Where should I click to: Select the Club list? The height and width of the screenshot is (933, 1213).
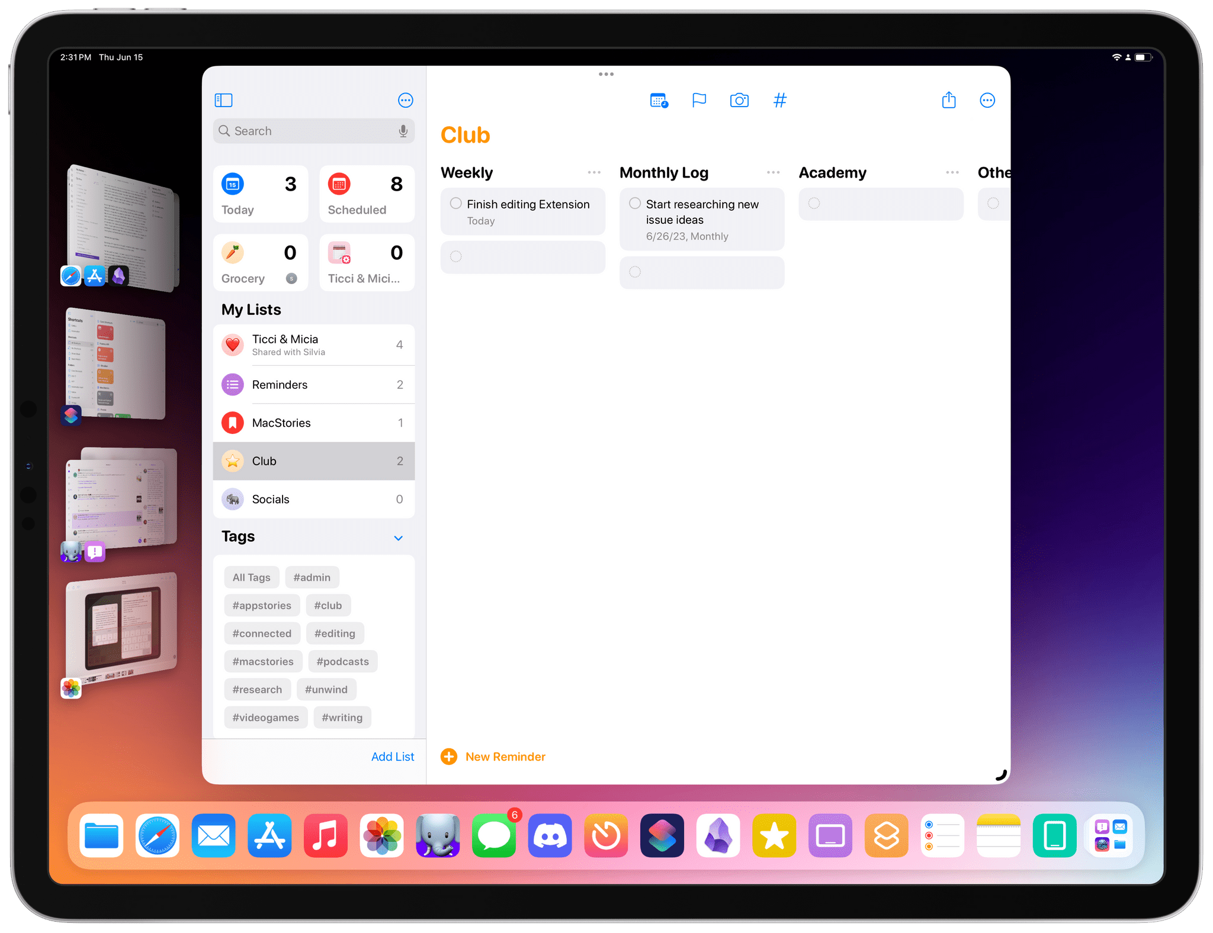314,461
